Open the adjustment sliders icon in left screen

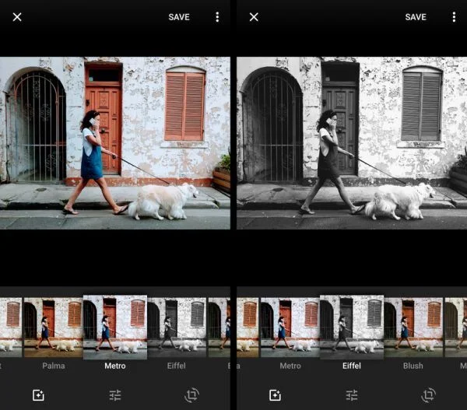[115, 395]
